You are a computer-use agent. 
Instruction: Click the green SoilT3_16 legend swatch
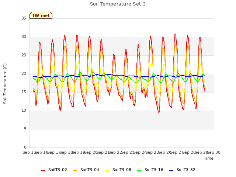[139, 170]
